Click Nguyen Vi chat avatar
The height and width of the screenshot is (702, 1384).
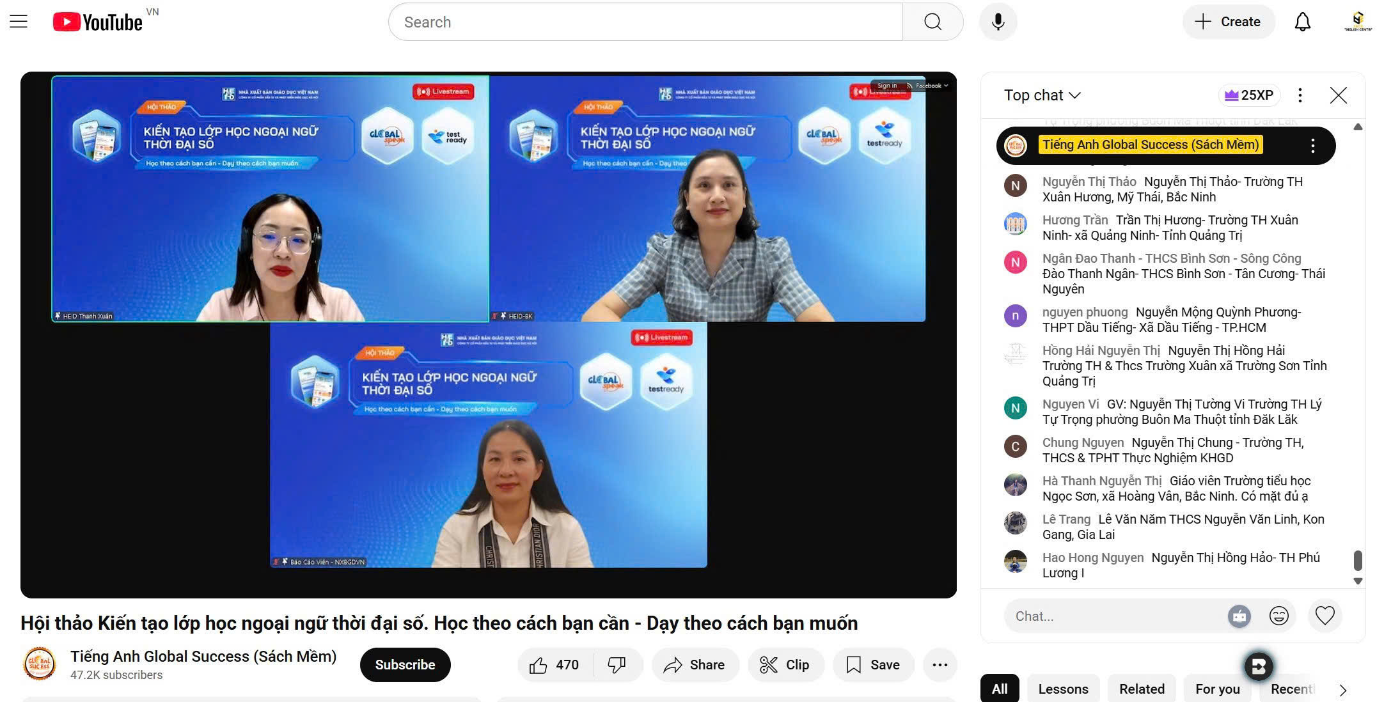coord(1016,408)
